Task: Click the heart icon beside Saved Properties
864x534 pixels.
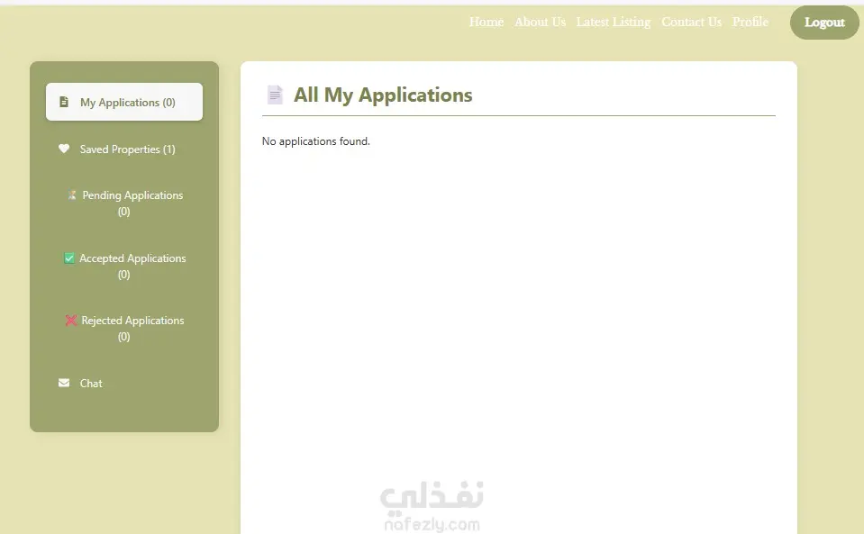Action: [x=64, y=149]
